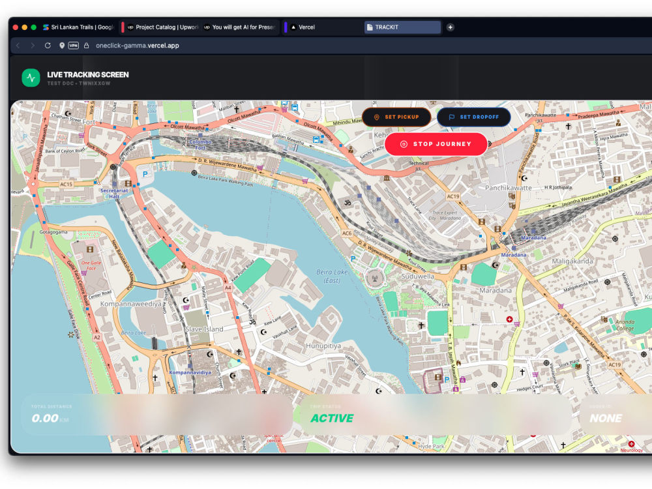Click the Colombo Fort station label
652x489 pixels.
[x=200, y=145]
